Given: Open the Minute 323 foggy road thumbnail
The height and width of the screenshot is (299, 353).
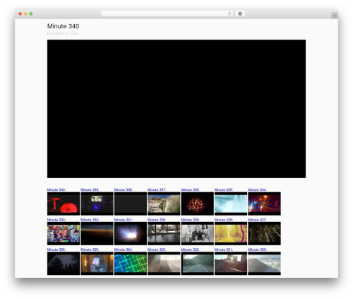Looking at the screenshot, I should (164, 264).
